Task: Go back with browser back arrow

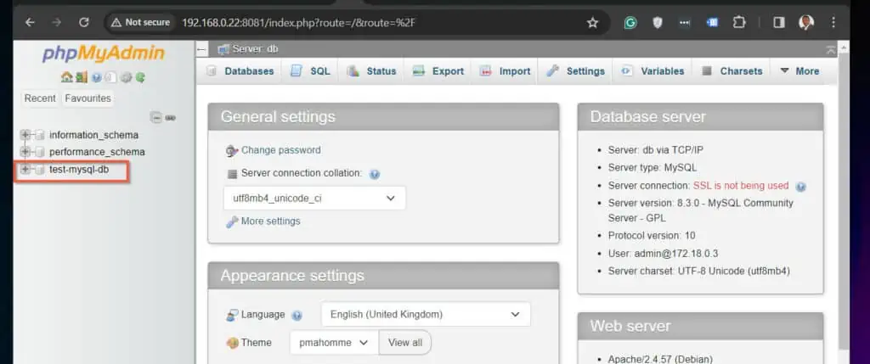Action: [30, 23]
